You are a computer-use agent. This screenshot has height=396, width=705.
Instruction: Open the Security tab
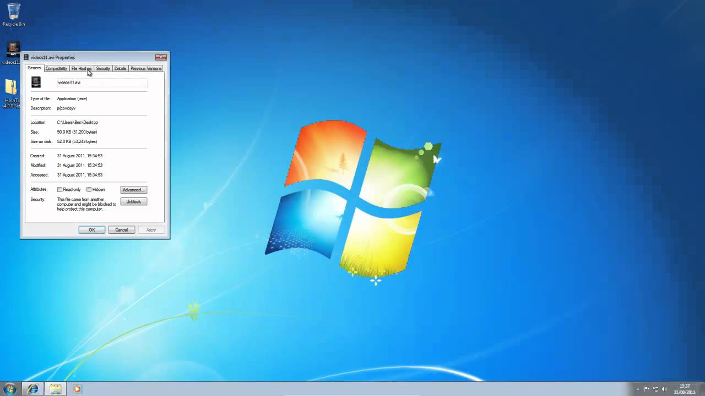click(x=103, y=69)
